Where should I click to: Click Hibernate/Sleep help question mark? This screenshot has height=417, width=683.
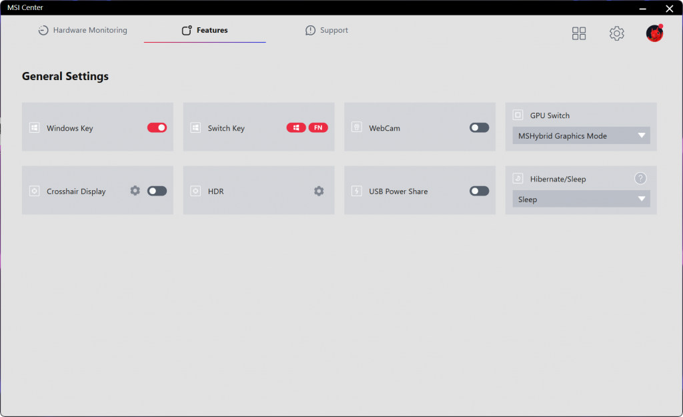(x=640, y=179)
